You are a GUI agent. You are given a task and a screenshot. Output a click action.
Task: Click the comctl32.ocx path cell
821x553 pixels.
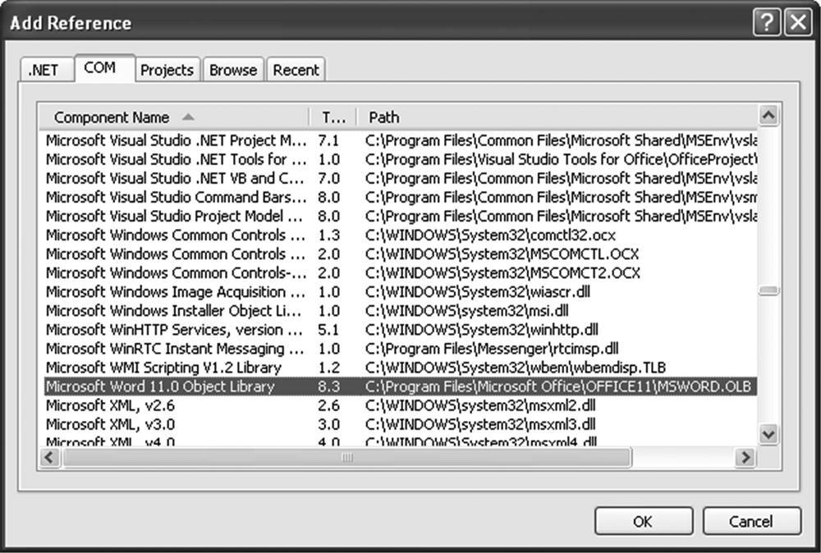[x=491, y=235]
